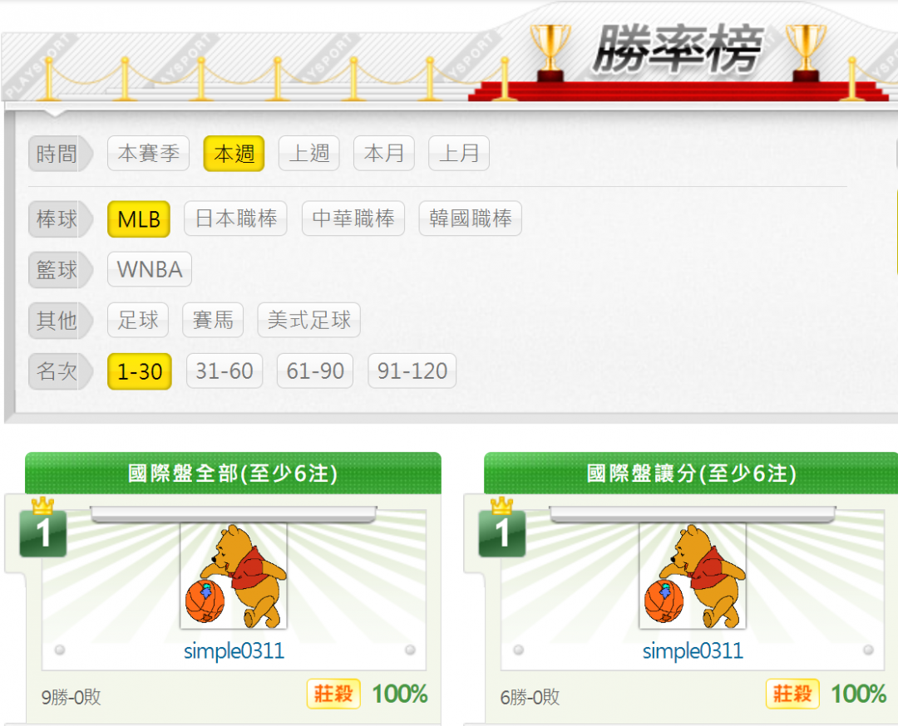
Task: Click the 棒球 filter row label
Action: tap(60, 219)
